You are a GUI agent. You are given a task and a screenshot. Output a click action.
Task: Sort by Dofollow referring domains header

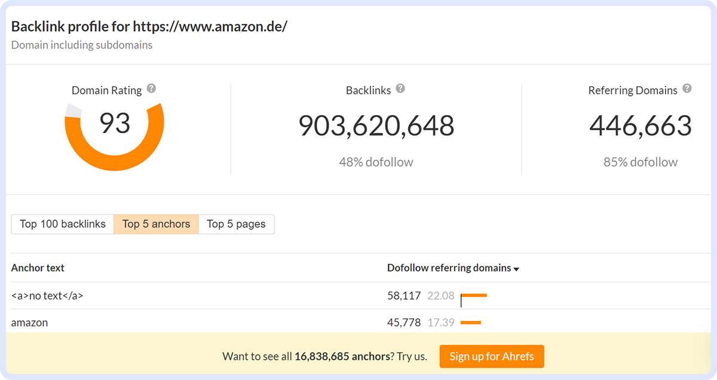click(x=449, y=268)
